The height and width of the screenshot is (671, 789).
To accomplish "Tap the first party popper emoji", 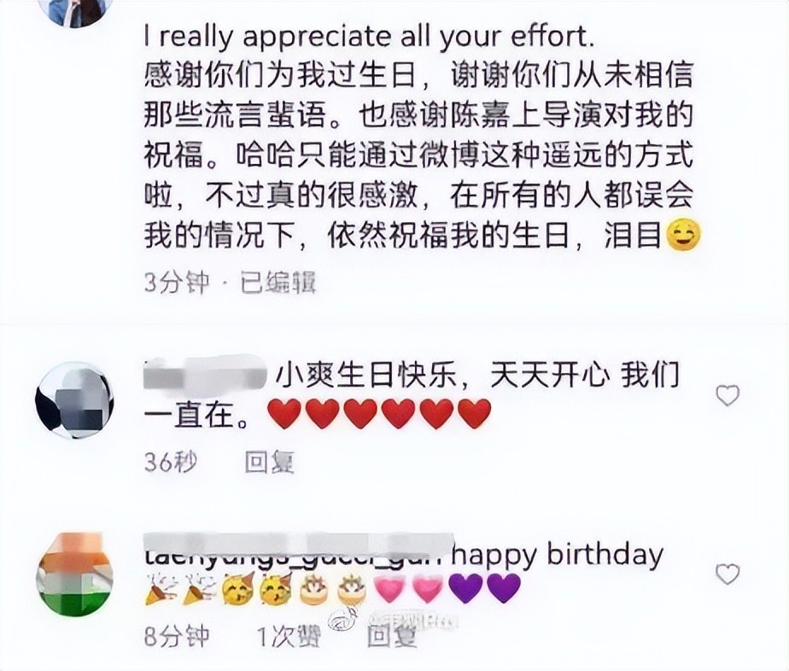I will pyautogui.click(x=161, y=588).
